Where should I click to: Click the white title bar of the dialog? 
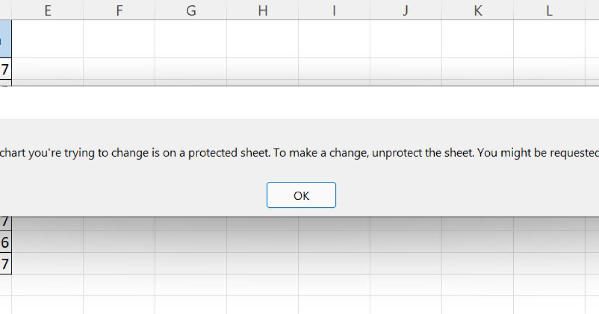pyautogui.click(x=299, y=103)
